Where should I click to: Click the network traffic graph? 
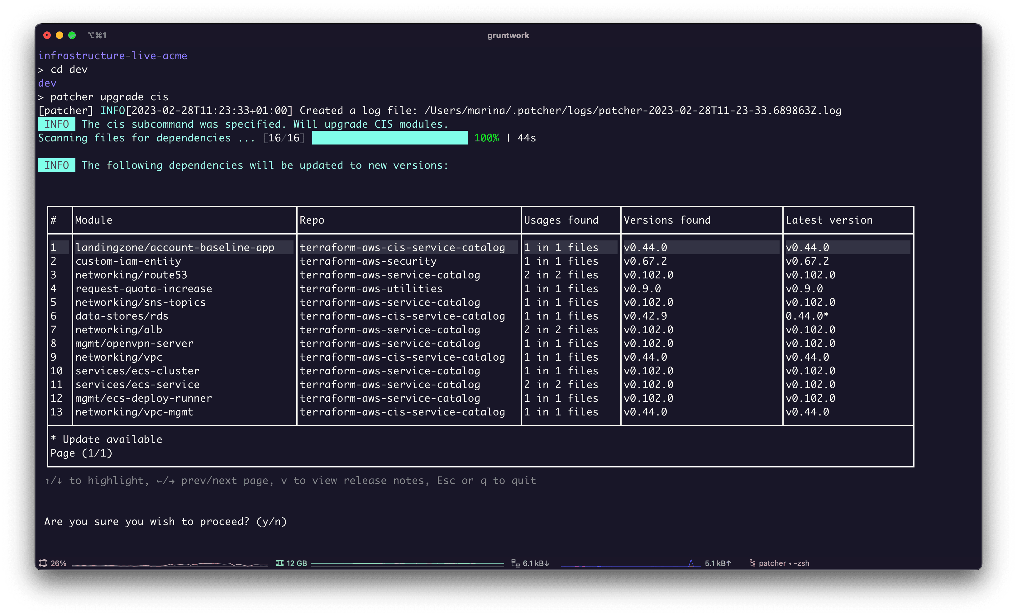pyautogui.click(x=631, y=563)
